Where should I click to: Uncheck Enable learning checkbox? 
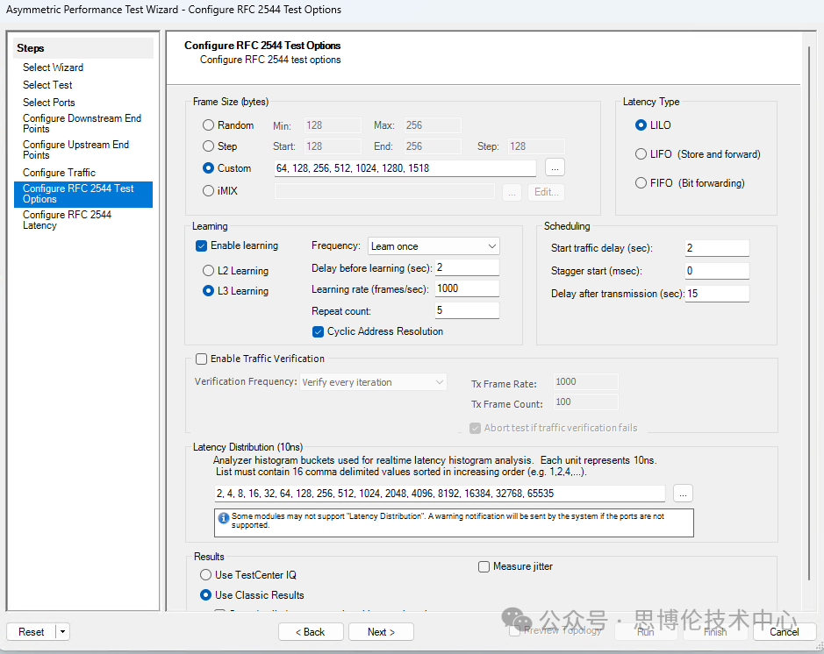202,245
